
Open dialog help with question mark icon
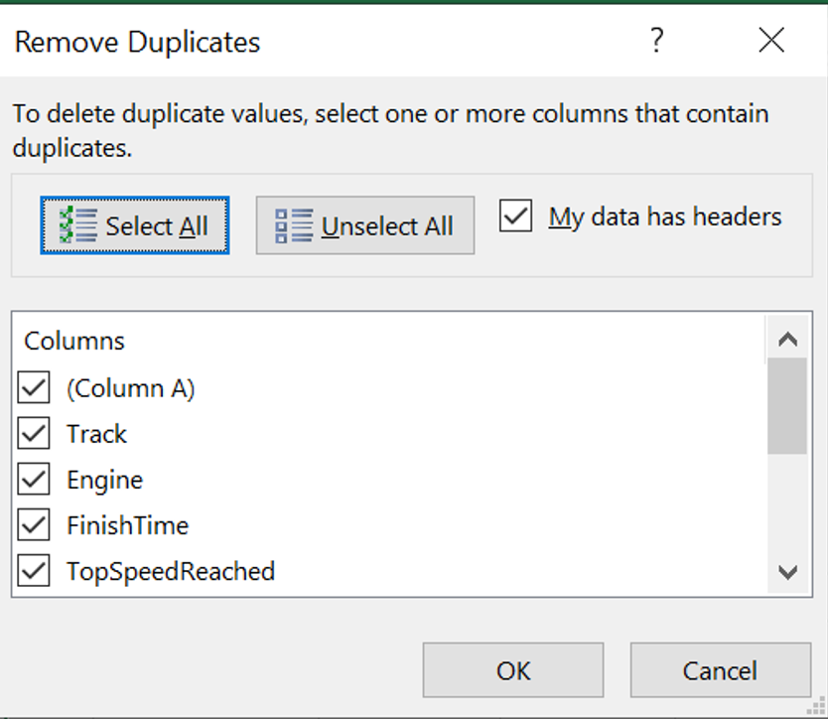tap(656, 40)
